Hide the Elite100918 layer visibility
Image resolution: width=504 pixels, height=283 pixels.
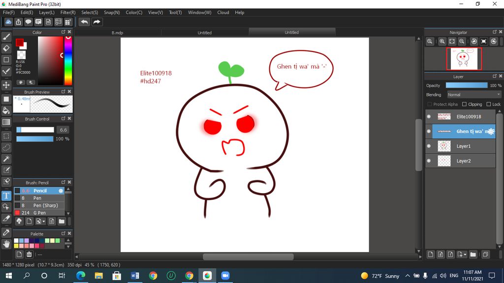(429, 116)
